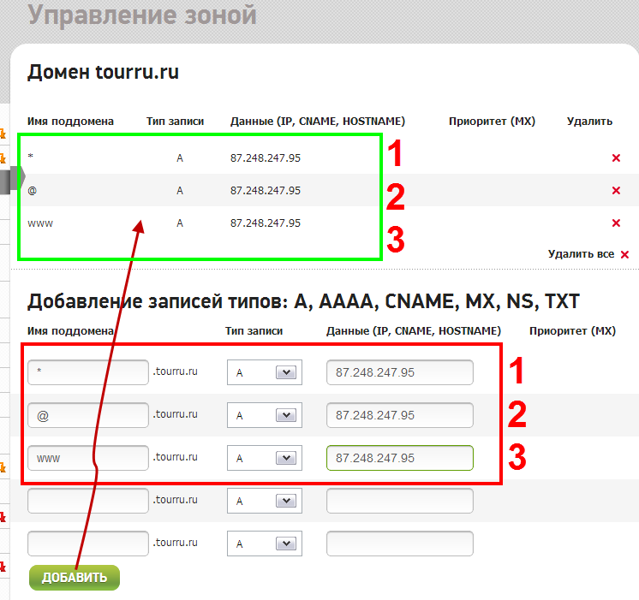
Task: Click empty subdomain field in fourth row
Action: (88, 501)
